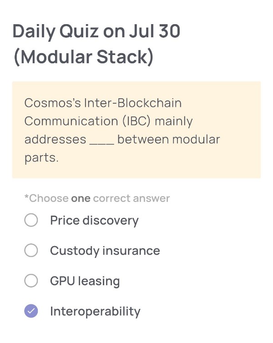
Task: Pick the GPU leasing radio option
Action: (31, 281)
